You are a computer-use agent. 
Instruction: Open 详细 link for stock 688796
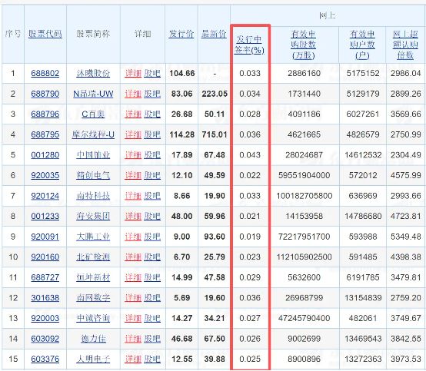[133, 114]
